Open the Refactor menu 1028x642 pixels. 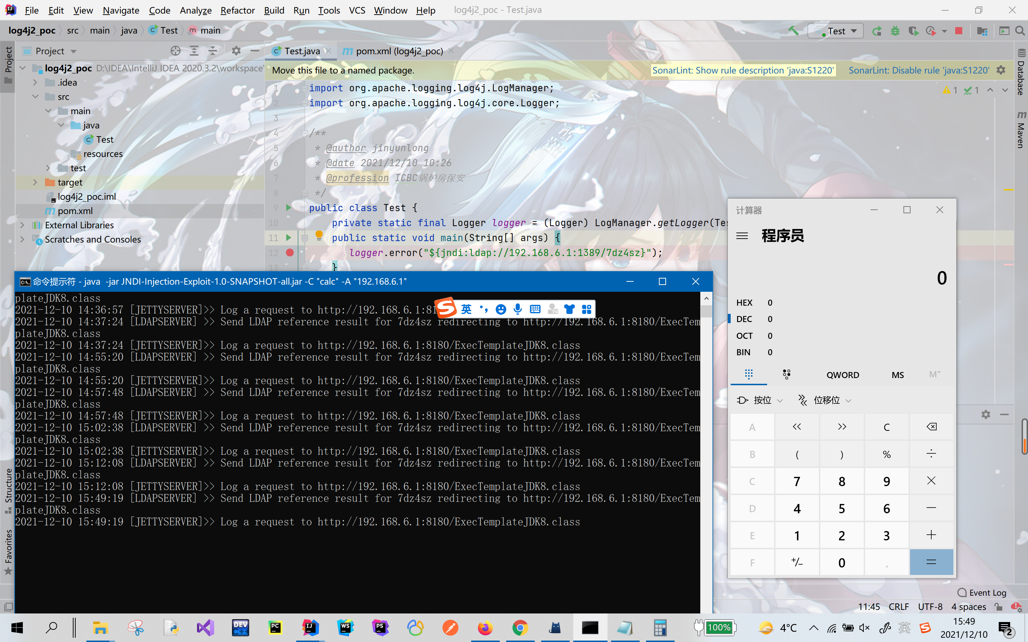click(x=237, y=10)
